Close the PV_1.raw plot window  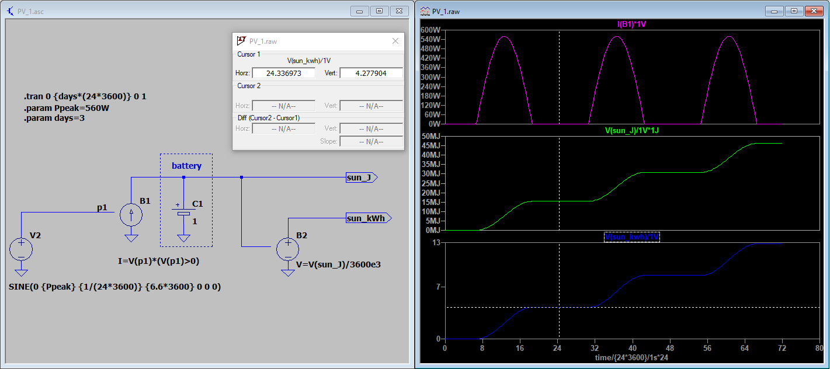click(814, 11)
